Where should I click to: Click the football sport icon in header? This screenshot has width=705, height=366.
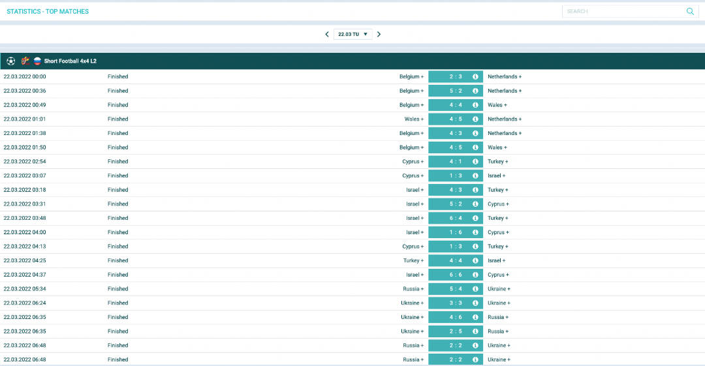(11, 61)
